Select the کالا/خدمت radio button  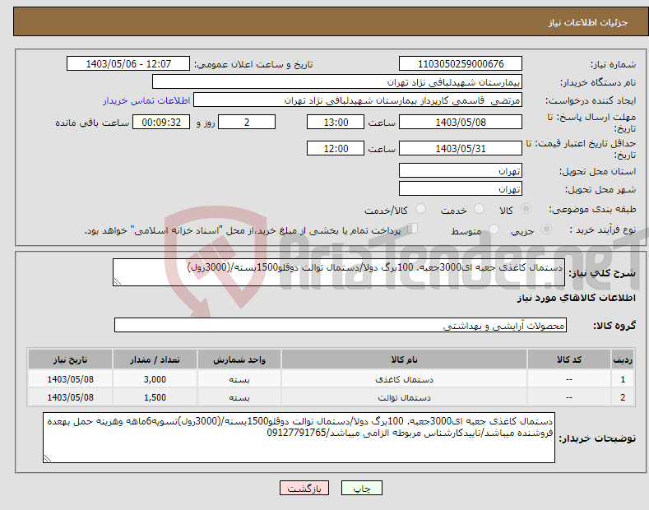(420, 209)
